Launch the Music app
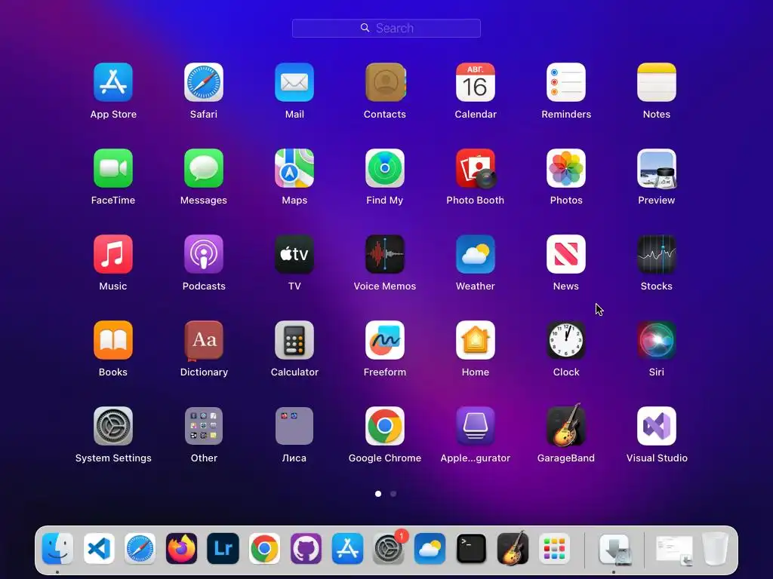The width and height of the screenshot is (773, 579). click(x=113, y=254)
